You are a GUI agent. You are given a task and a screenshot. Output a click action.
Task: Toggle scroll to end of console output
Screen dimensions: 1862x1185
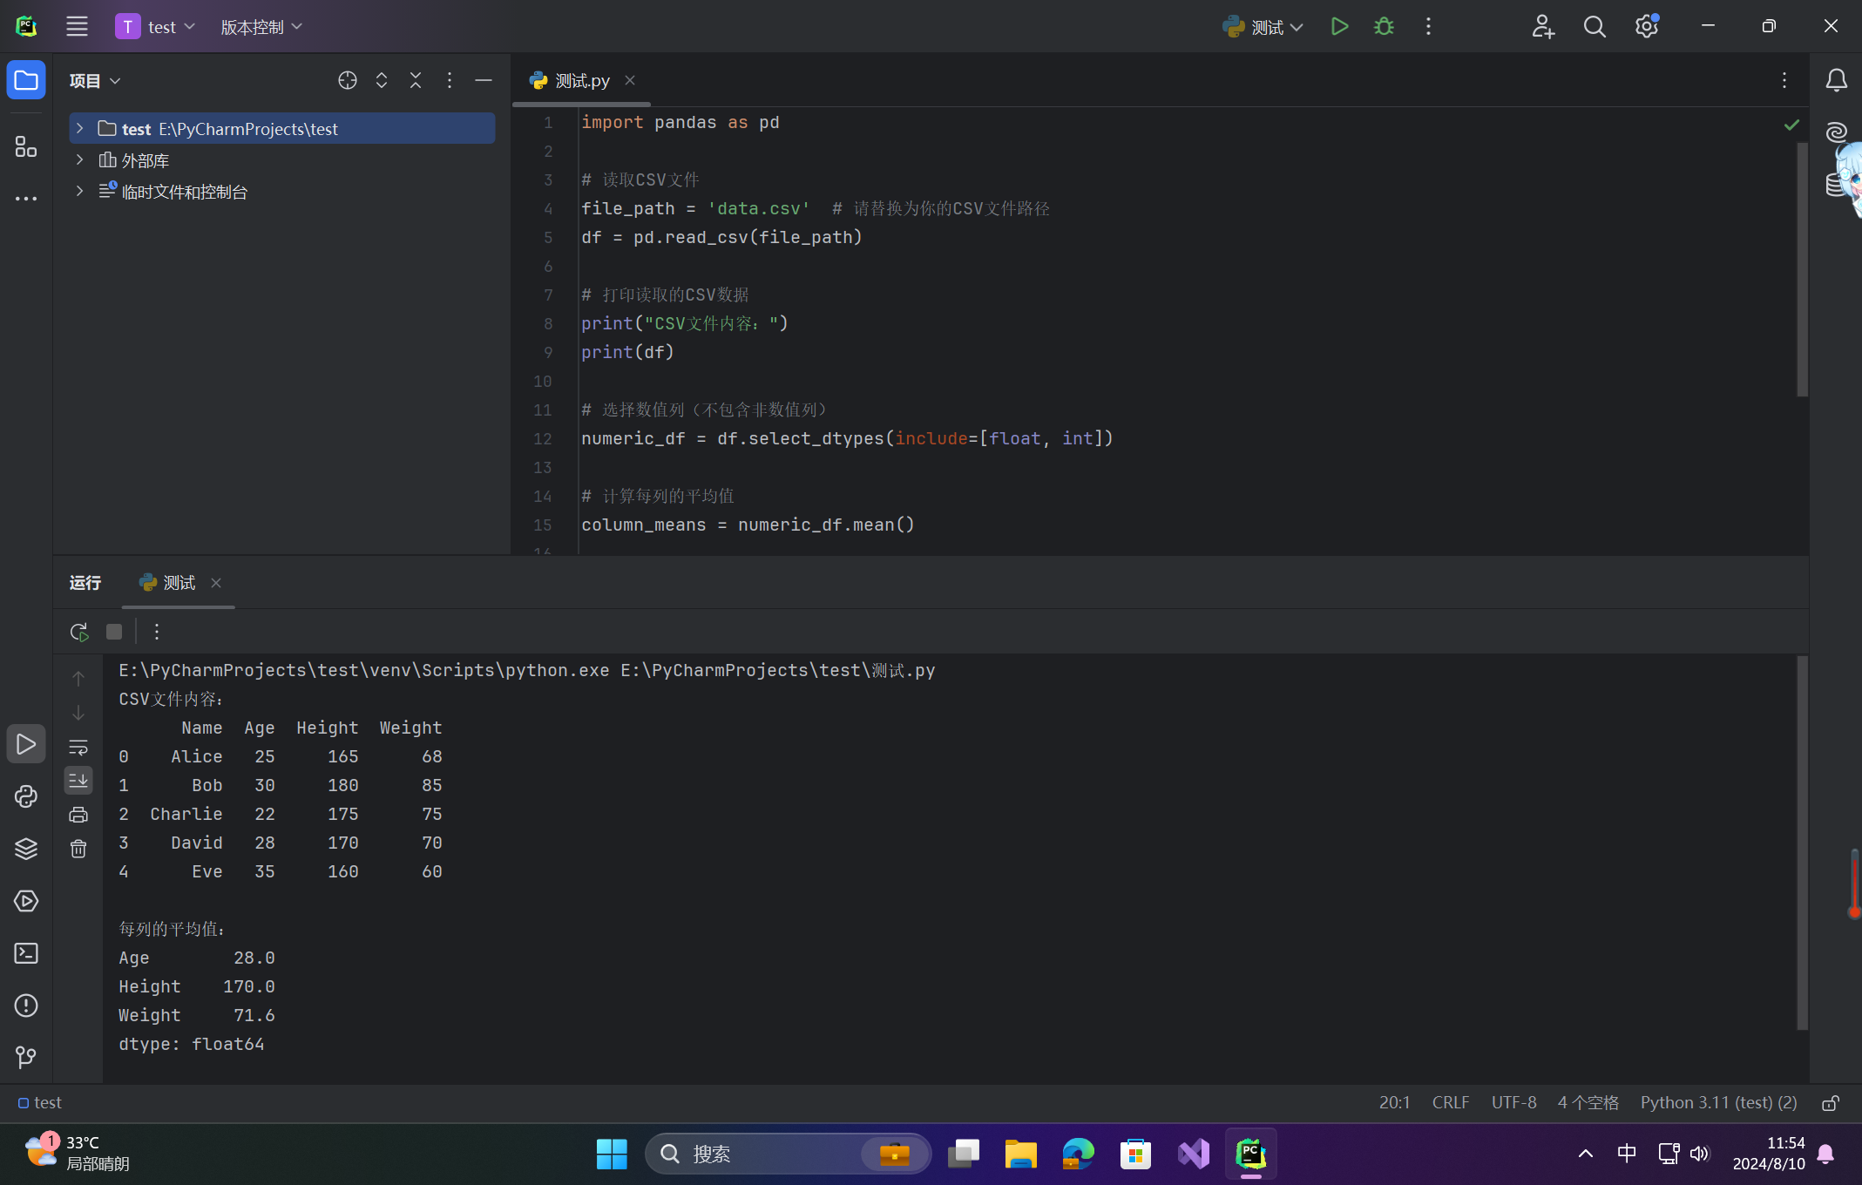tap(78, 781)
